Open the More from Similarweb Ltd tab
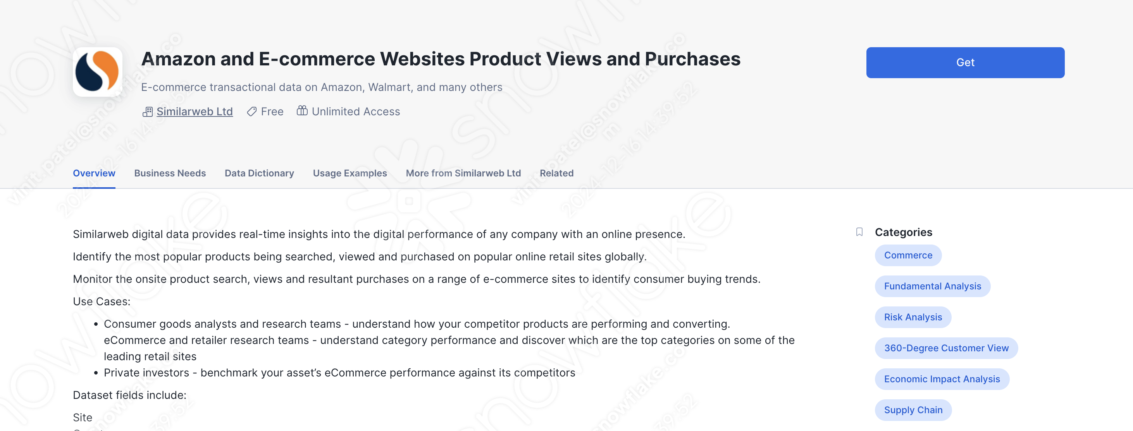The width and height of the screenshot is (1133, 431). click(x=463, y=173)
